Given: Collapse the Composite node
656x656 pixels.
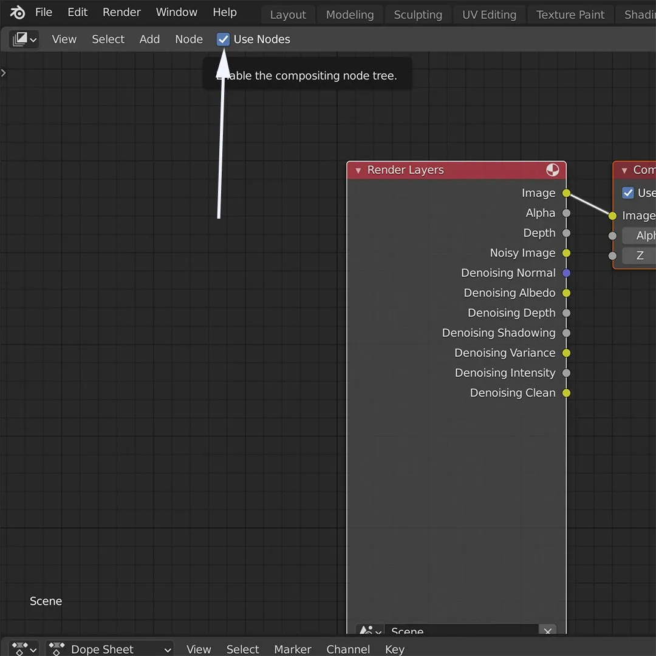Looking at the screenshot, I should coord(624,171).
